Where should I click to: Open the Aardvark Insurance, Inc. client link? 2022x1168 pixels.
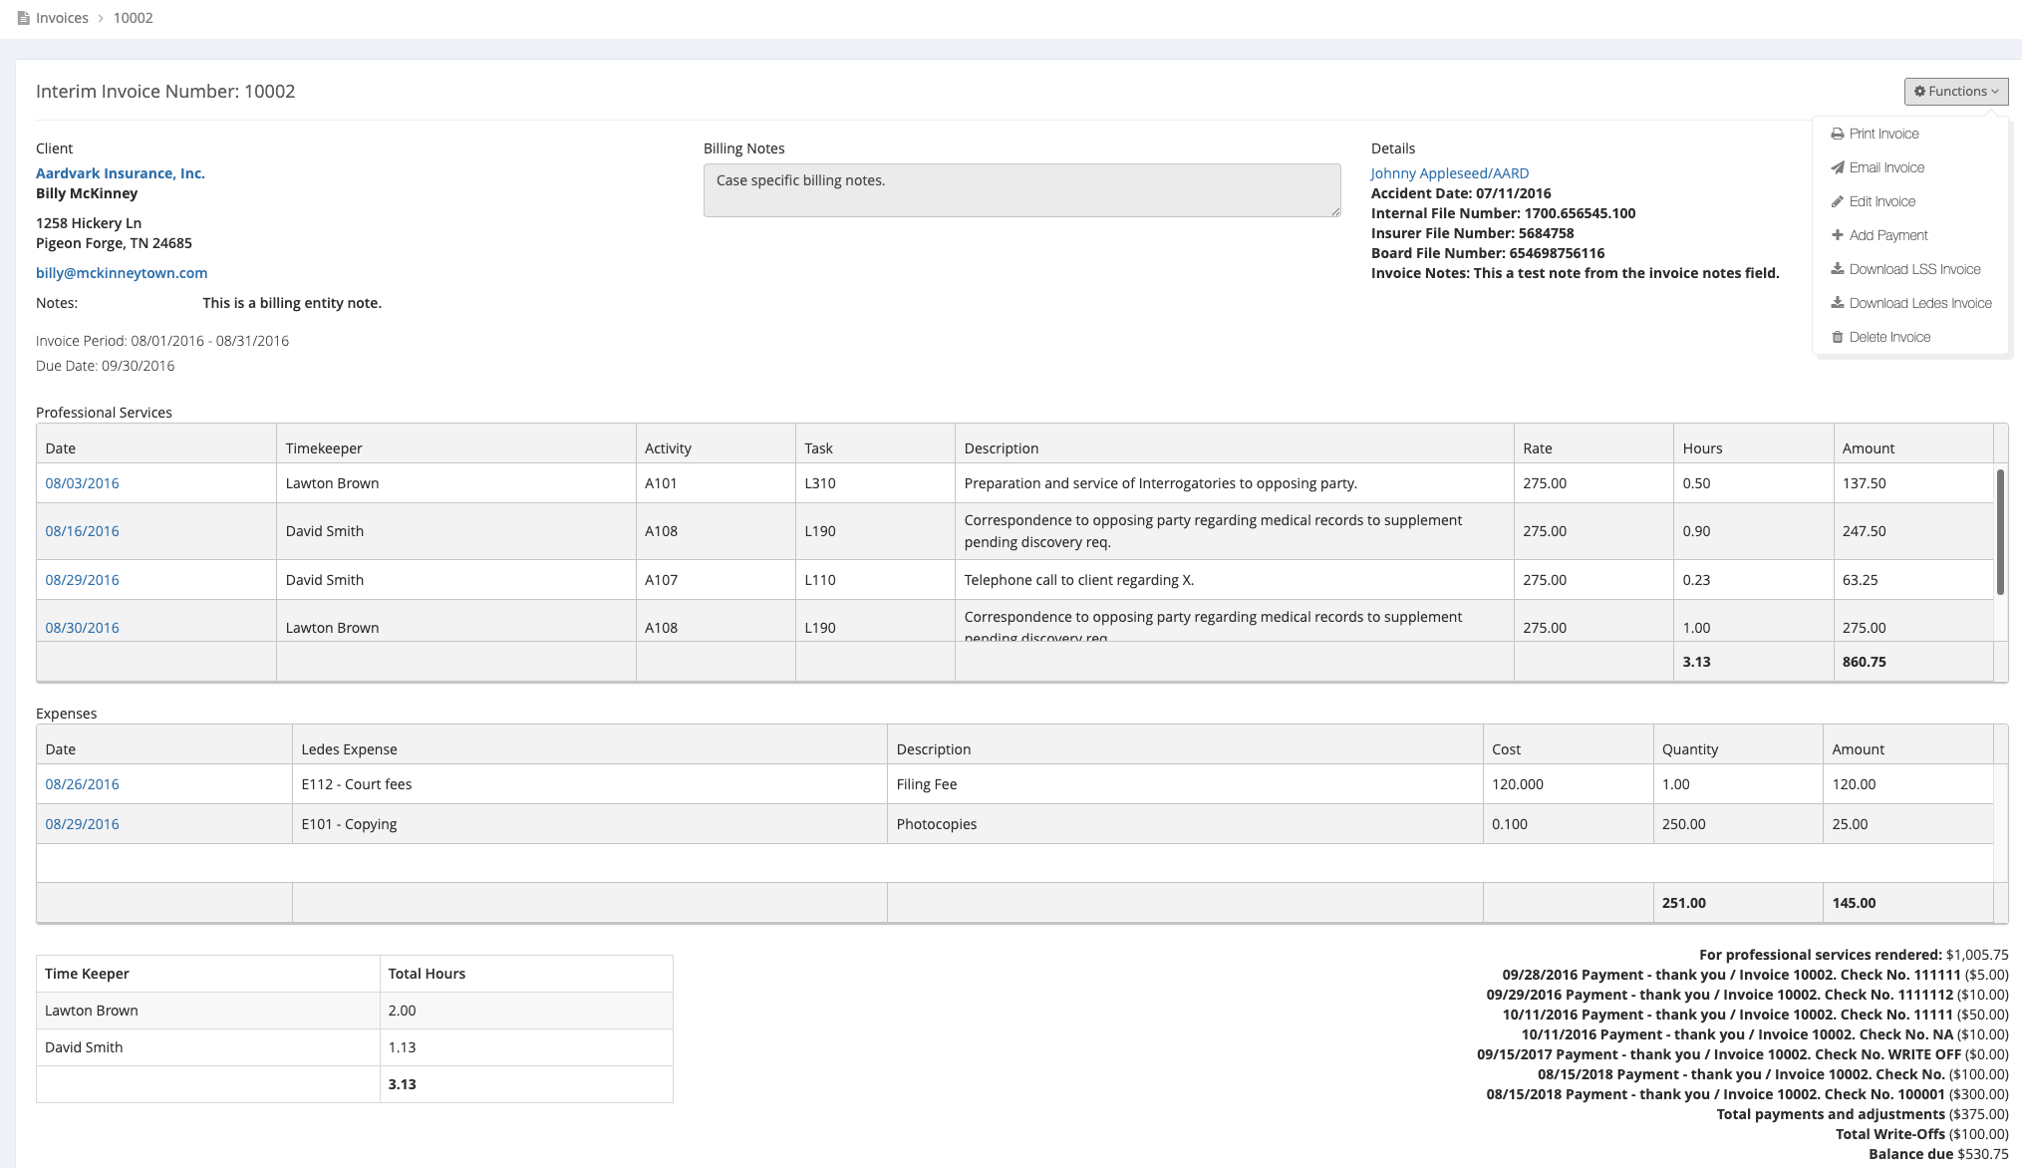[120, 173]
